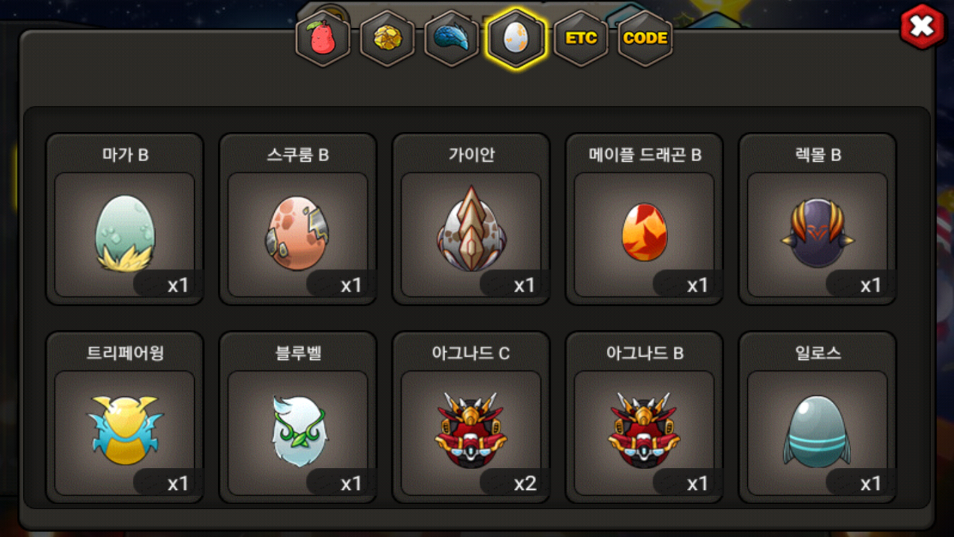Open the red fruit food tab
Viewport: 954px width, 537px height.
click(323, 38)
